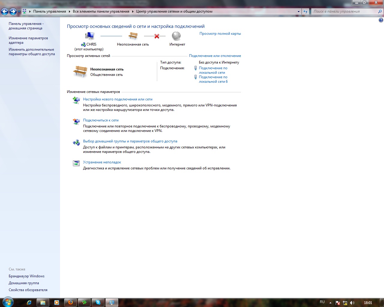Open 'Подключение по локальной сети' connection
The height and width of the screenshot is (307, 384).
pyautogui.click(x=213, y=70)
